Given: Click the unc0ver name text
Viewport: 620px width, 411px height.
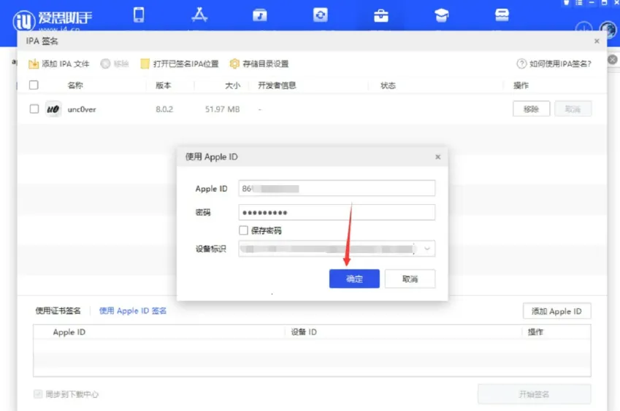Looking at the screenshot, I should [x=82, y=109].
